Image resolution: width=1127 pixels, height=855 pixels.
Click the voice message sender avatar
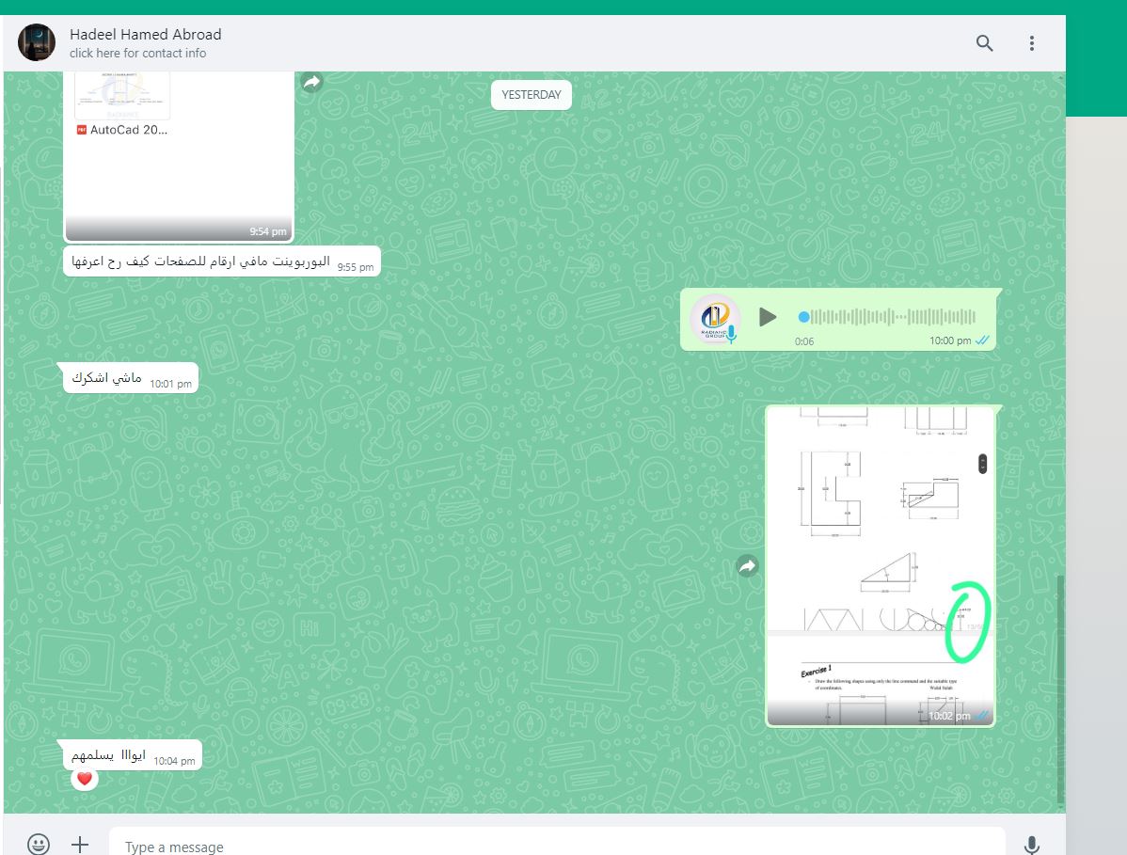(x=714, y=318)
